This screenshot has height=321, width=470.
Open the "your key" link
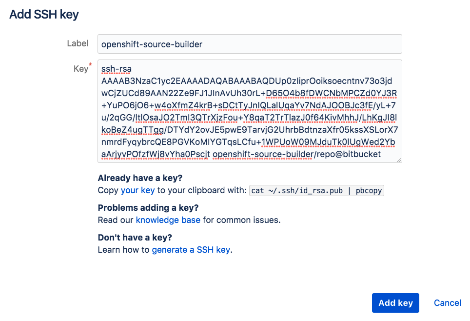[138, 190]
